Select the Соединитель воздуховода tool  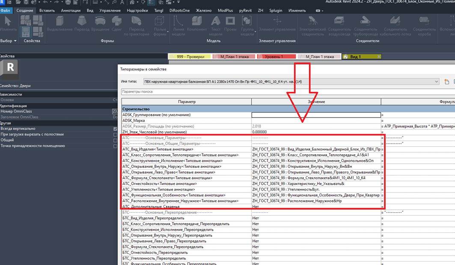pos(339,26)
